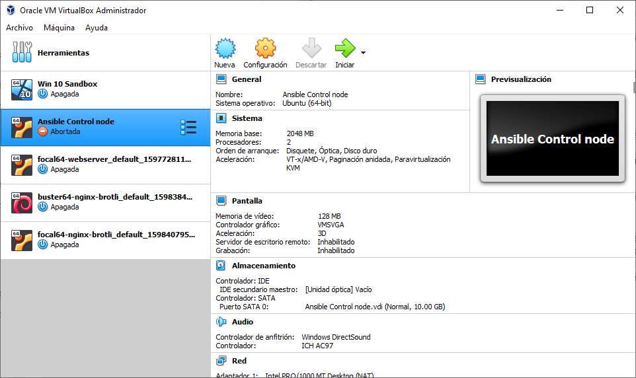
Task: Click the VirtualBox title bar logo
Action: (11, 10)
